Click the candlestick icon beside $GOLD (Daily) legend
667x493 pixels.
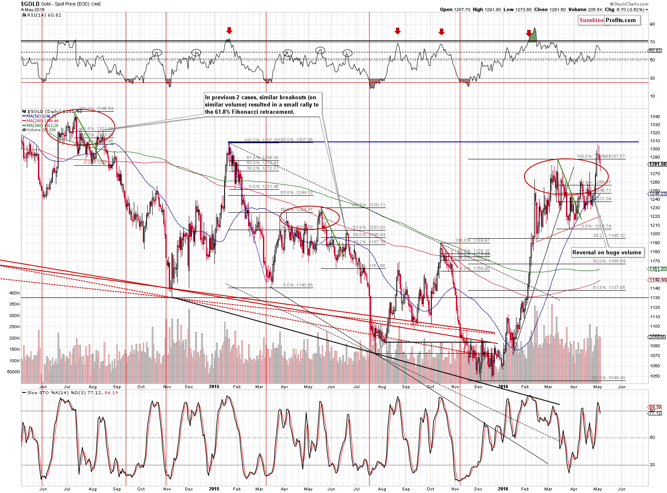pyautogui.click(x=24, y=111)
